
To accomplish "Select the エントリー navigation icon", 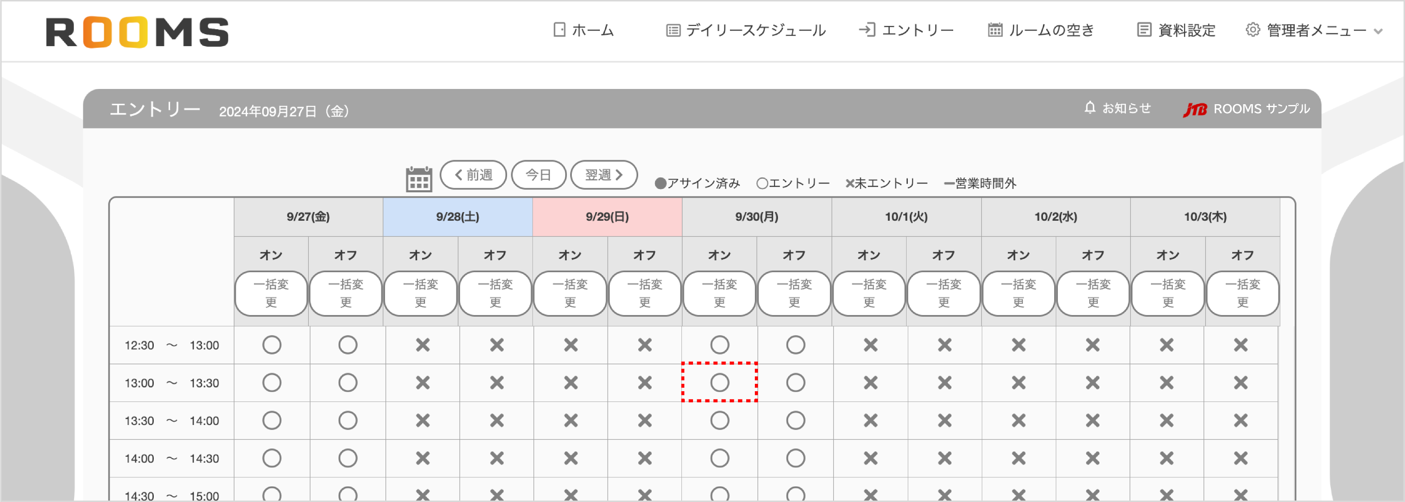I will click(x=867, y=29).
